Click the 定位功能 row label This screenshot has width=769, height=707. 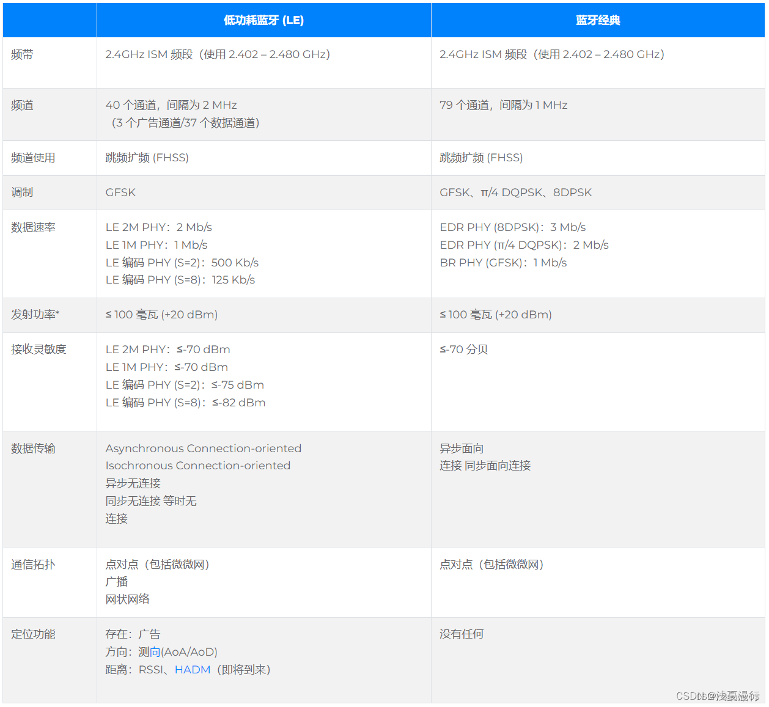tap(33, 634)
